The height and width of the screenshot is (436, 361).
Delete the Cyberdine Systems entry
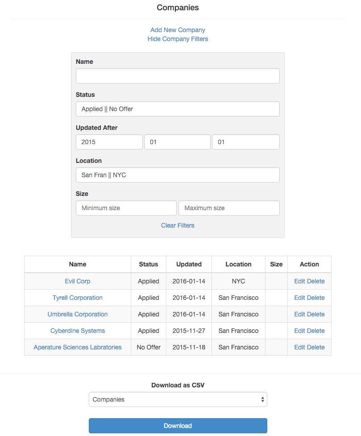(315, 331)
